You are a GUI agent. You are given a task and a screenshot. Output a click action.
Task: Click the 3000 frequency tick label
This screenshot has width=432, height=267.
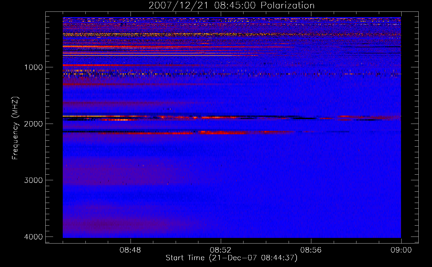[x=33, y=180]
